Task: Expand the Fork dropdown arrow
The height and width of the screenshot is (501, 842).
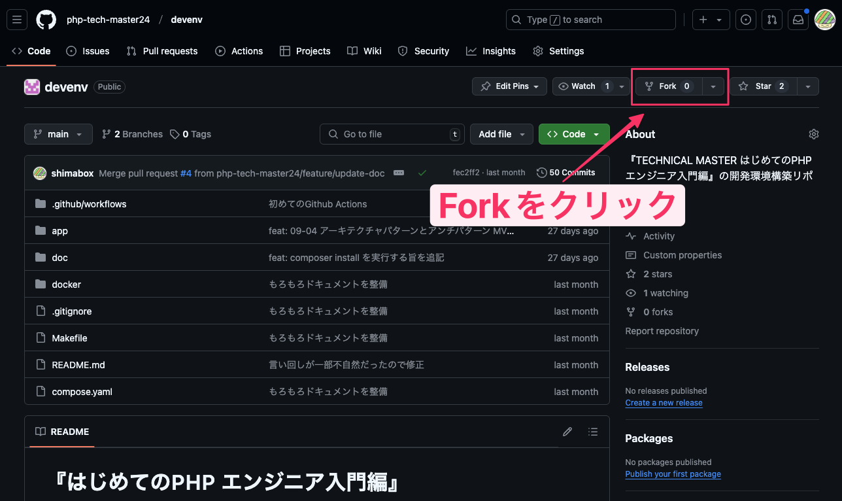Action: [x=713, y=86]
